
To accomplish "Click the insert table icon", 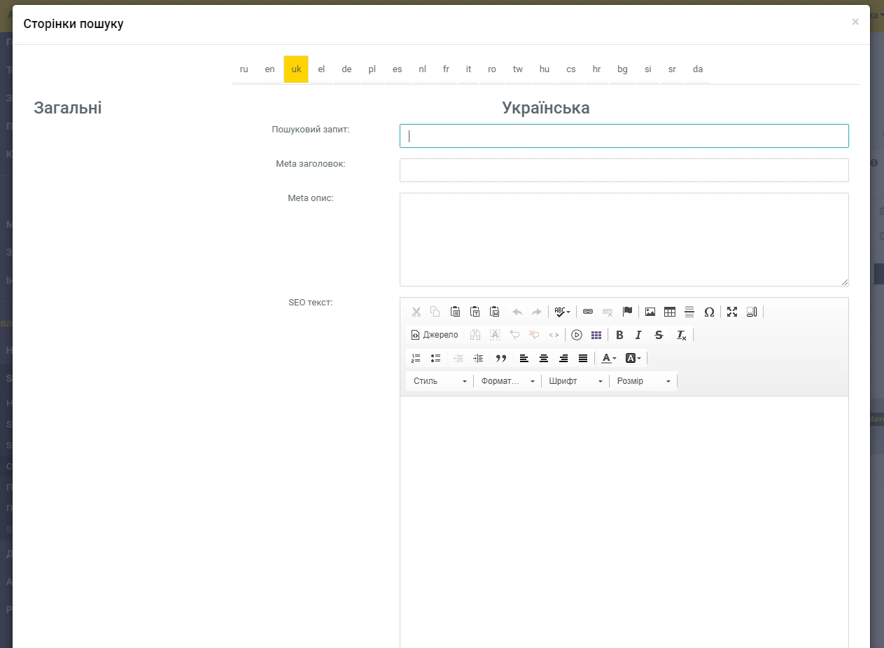I will pyautogui.click(x=670, y=312).
